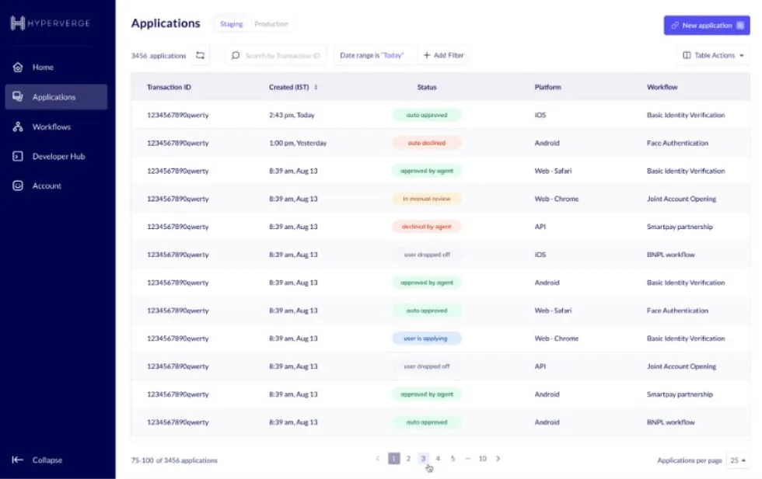This screenshot has height=479, width=762.
Task: Click the auto declined status badge
Action: (426, 142)
